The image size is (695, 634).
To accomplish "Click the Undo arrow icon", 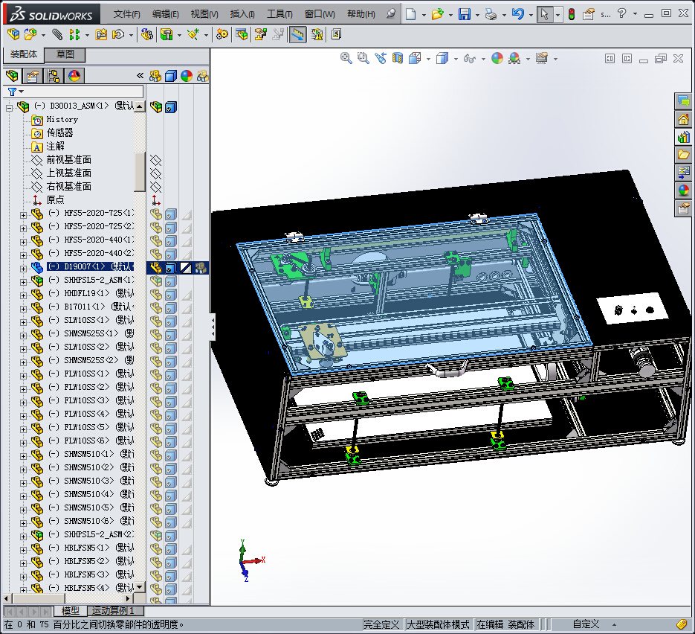I will coord(517,14).
